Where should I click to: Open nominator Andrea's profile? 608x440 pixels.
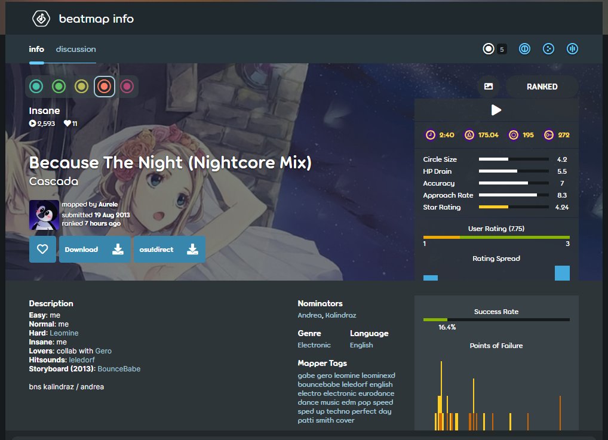tap(309, 315)
